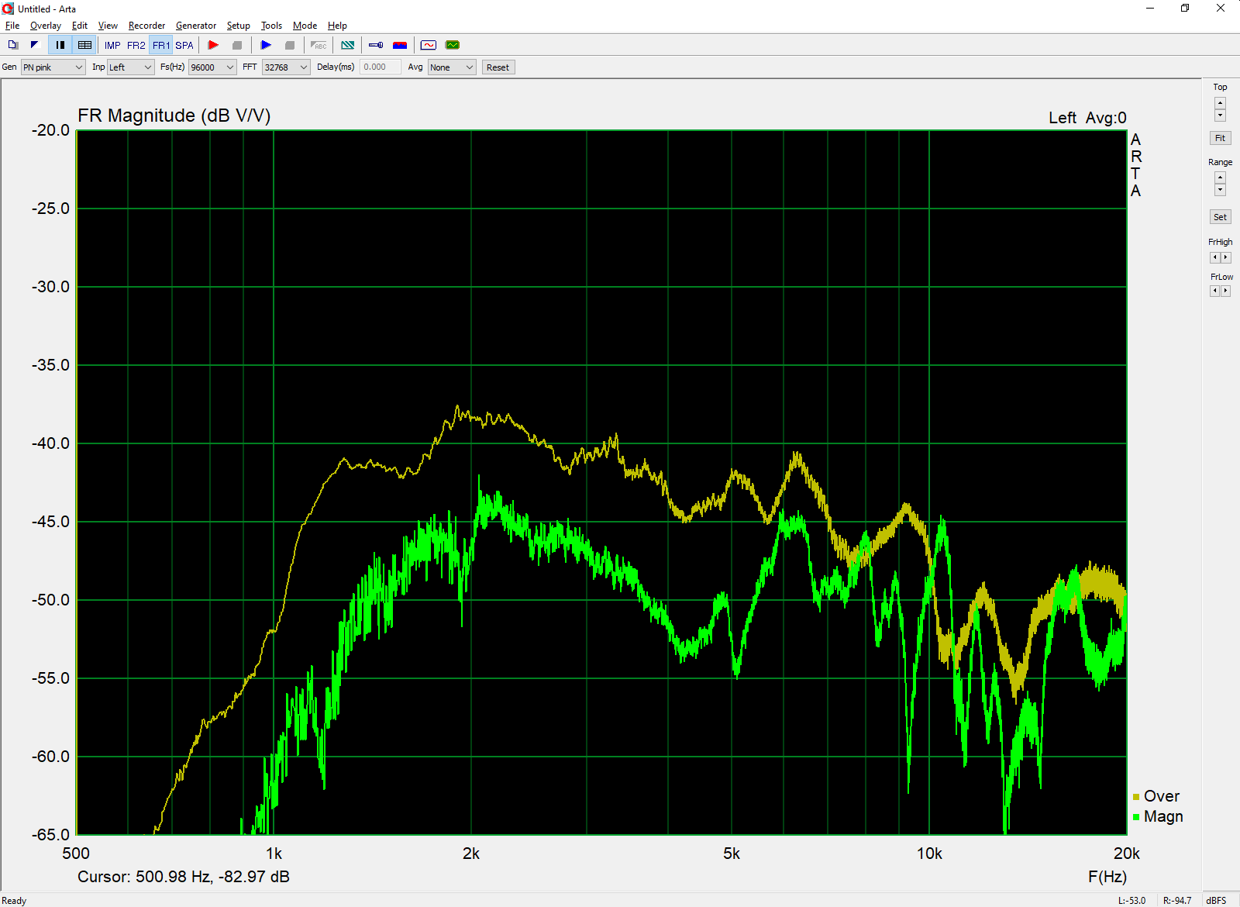Open the Mode menu
The height and width of the screenshot is (907, 1240).
point(305,26)
